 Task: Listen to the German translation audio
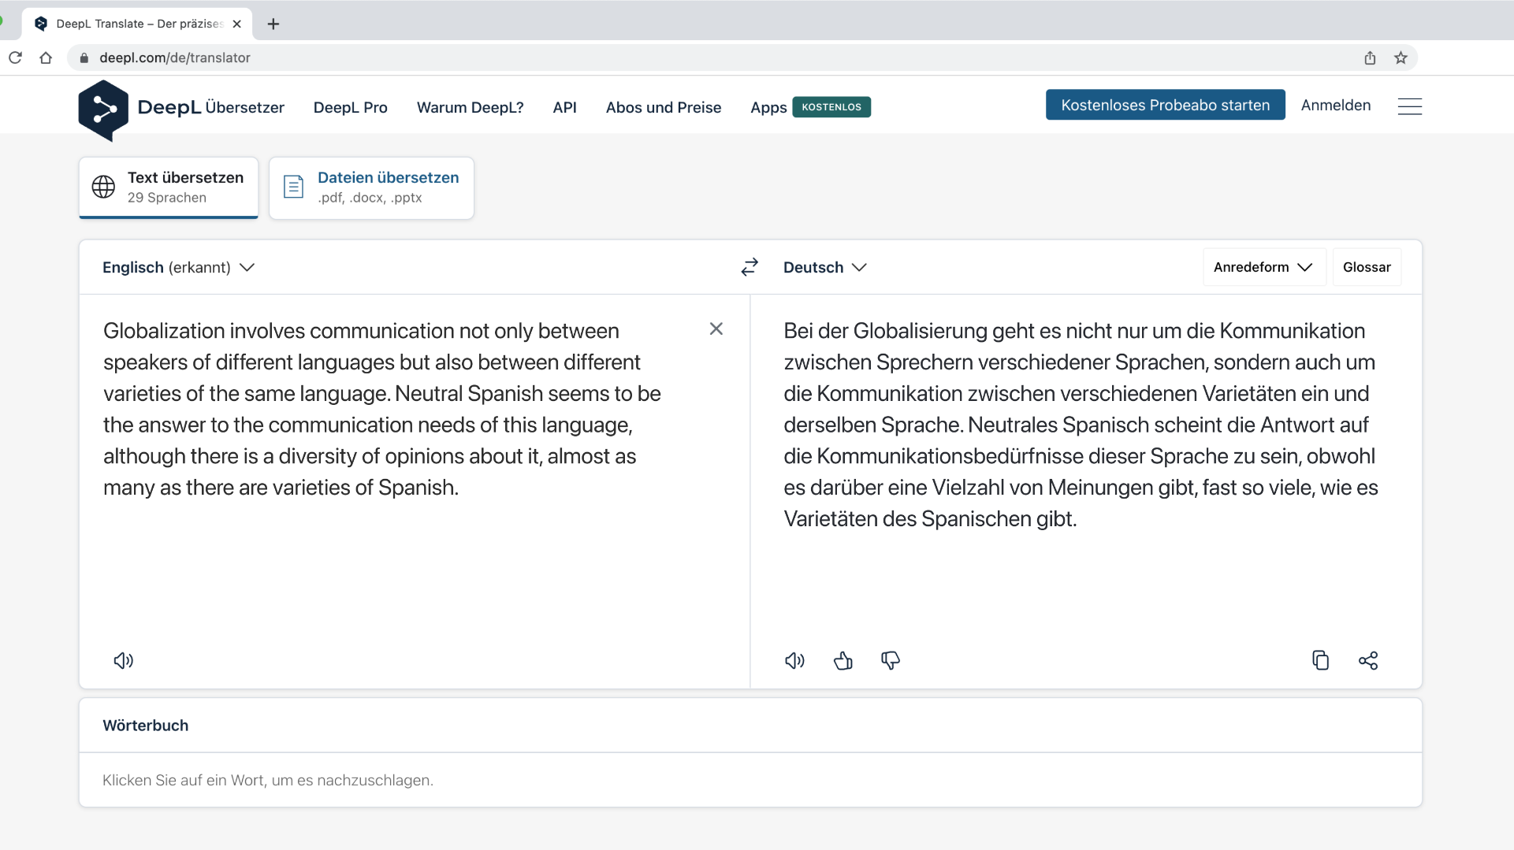794,660
